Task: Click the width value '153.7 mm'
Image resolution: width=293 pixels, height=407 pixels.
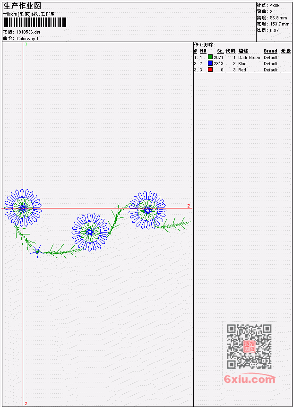Action: click(280, 24)
